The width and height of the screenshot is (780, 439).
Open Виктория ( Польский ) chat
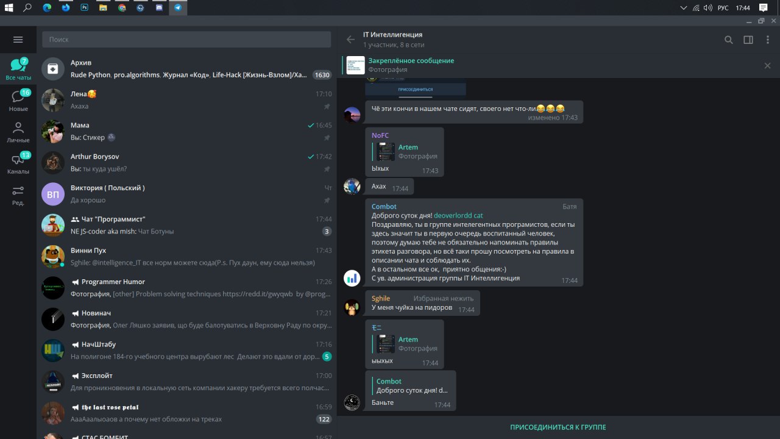[x=186, y=194]
